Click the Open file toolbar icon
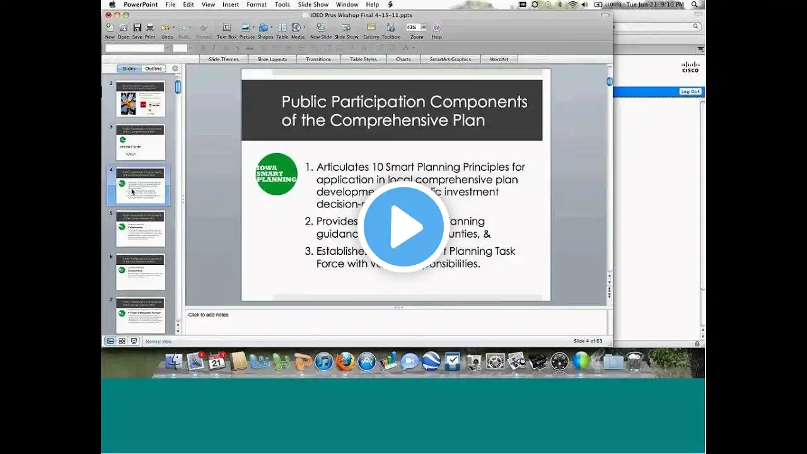 (x=124, y=28)
